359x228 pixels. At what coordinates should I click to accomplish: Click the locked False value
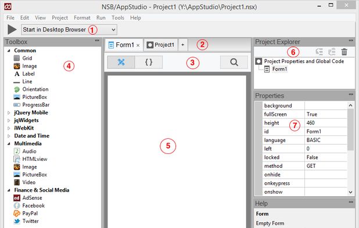coord(326,157)
